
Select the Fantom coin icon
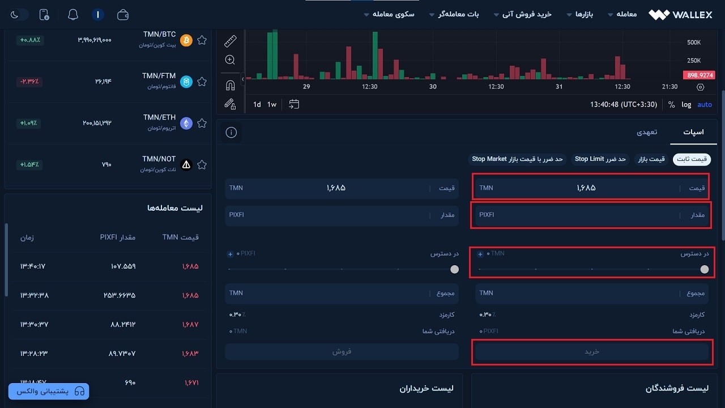pos(186,82)
